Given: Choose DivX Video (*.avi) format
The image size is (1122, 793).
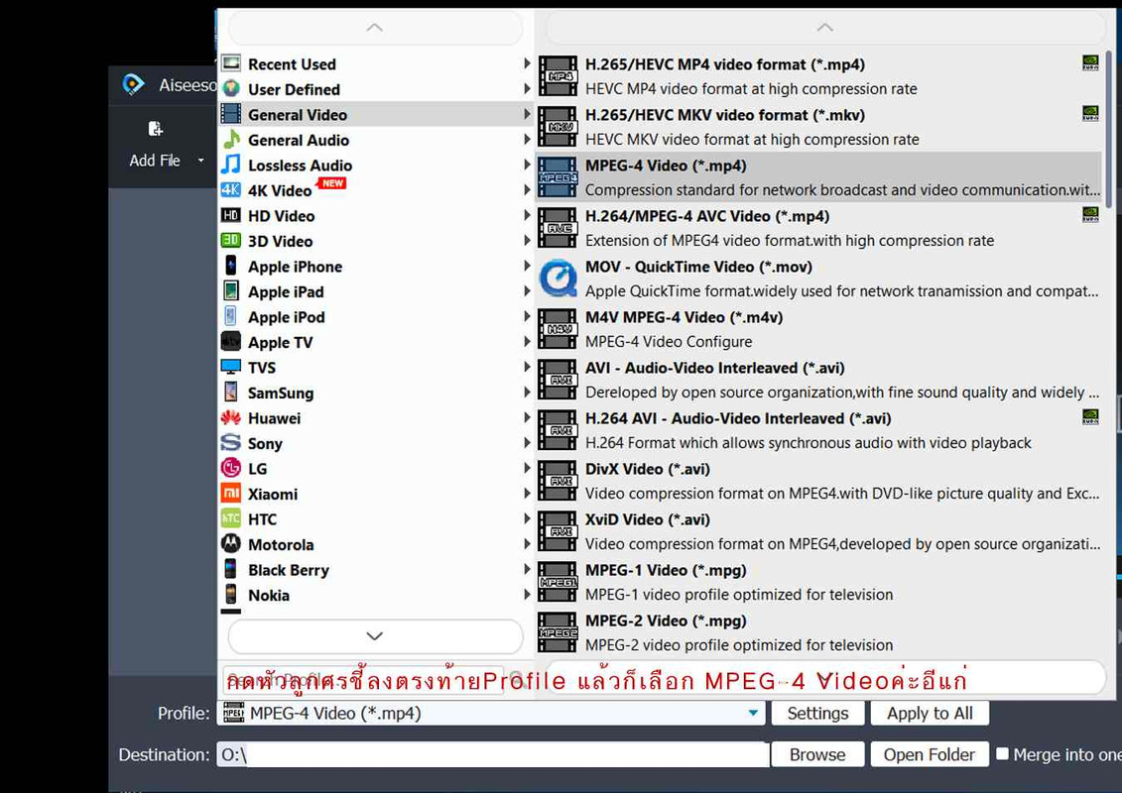Looking at the screenshot, I should [x=818, y=481].
